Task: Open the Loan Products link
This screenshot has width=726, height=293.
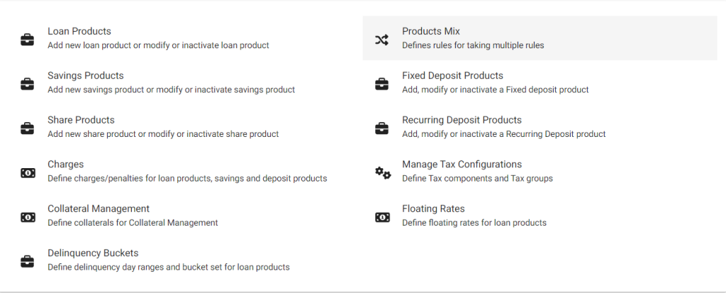Action: (x=79, y=31)
